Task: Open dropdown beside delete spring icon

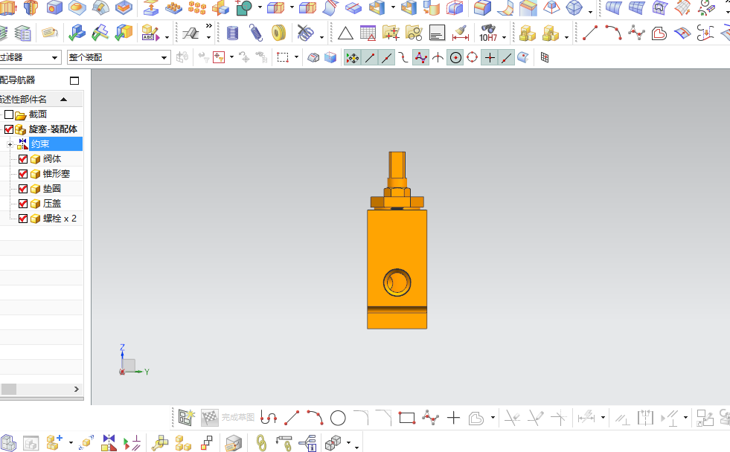Action: point(321,37)
